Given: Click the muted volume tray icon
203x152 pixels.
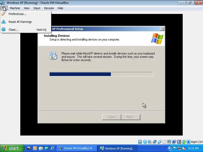Looking at the screenshot, I should click(184, 148).
